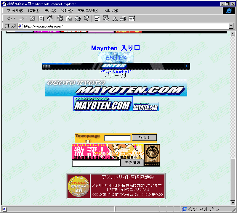237x213 pixels.
Task: Click the アドレス URL address field
Action: coord(126,26)
